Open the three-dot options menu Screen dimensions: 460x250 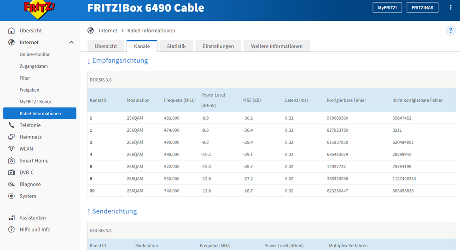coord(451,7)
